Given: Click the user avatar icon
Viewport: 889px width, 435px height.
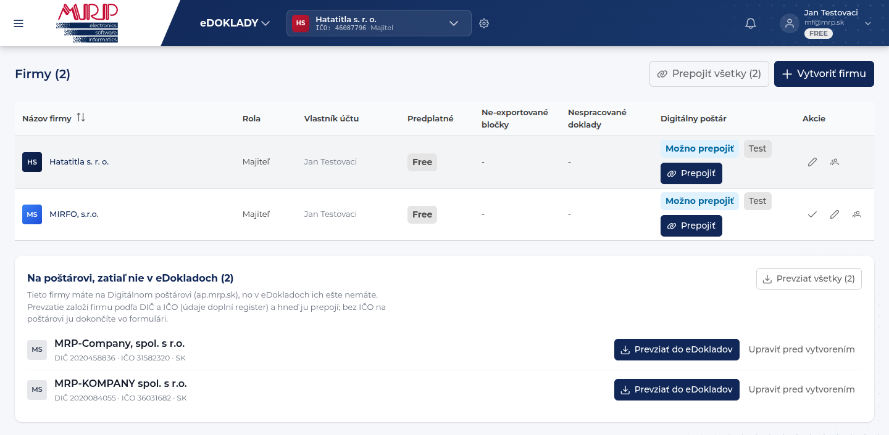Looking at the screenshot, I should (x=789, y=23).
